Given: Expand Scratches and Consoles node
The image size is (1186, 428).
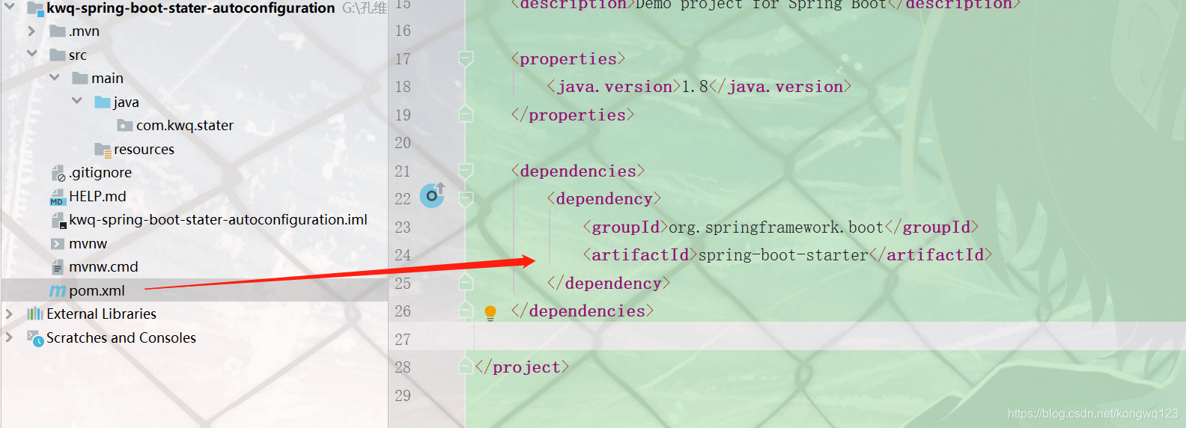Looking at the screenshot, I should (x=9, y=337).
